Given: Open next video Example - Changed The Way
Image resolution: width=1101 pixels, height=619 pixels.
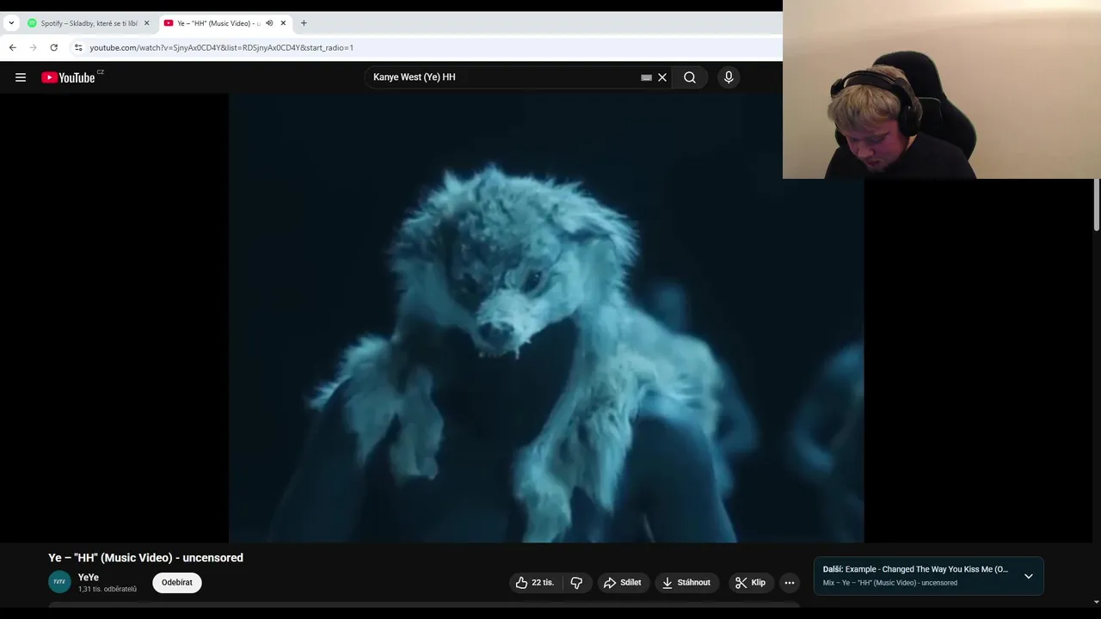Looking at the screenshot, I should tap(915, 569).
